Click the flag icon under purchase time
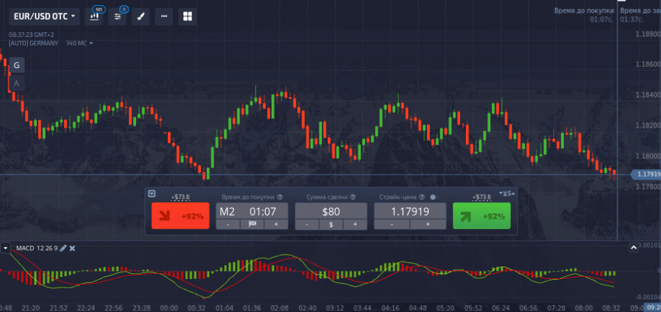Image resolution: width=661 pixels, height=312 pixels. 252,225
